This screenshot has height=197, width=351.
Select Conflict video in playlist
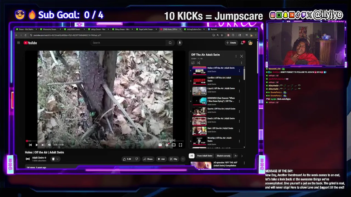[217, 81]
